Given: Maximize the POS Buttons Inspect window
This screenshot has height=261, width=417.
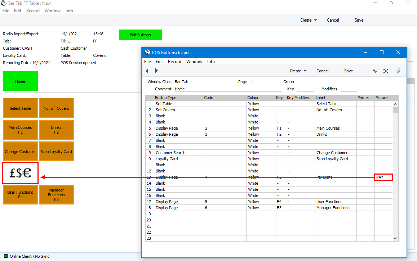Looking at the screenshot, I should [381, 52].
